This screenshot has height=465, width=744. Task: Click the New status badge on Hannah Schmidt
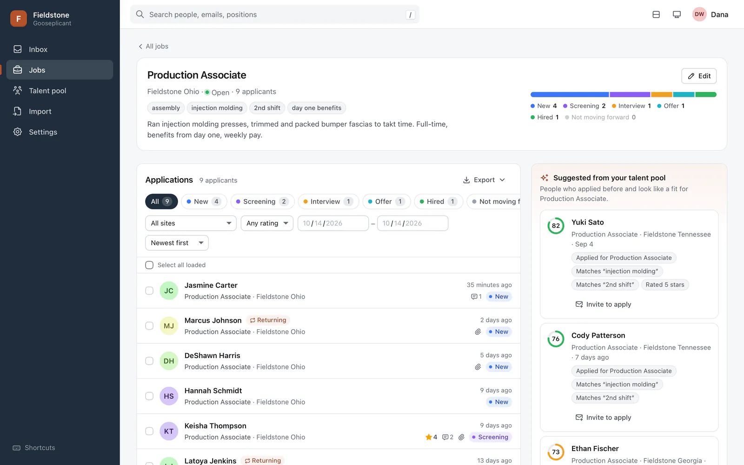[499, 402]
